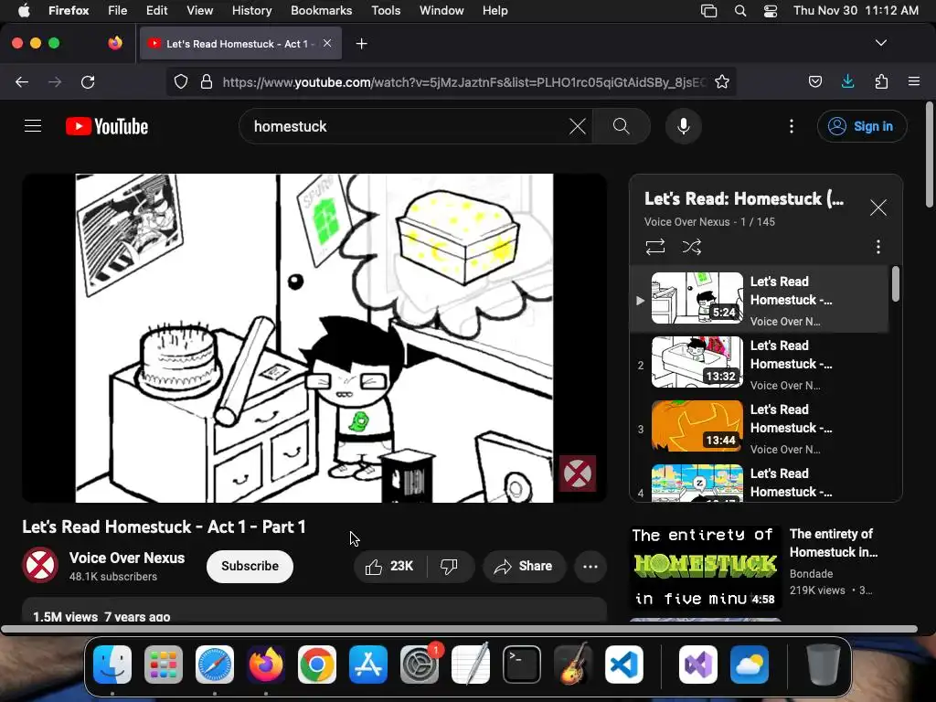936x702 pixels.
Task: Expand the list all tabs chevron
Action: [880, 43]
